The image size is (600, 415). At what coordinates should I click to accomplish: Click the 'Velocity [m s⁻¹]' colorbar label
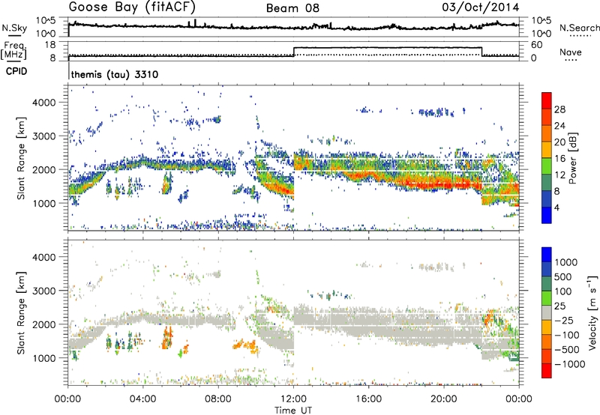pyautogui.click(x=592, y=312)
